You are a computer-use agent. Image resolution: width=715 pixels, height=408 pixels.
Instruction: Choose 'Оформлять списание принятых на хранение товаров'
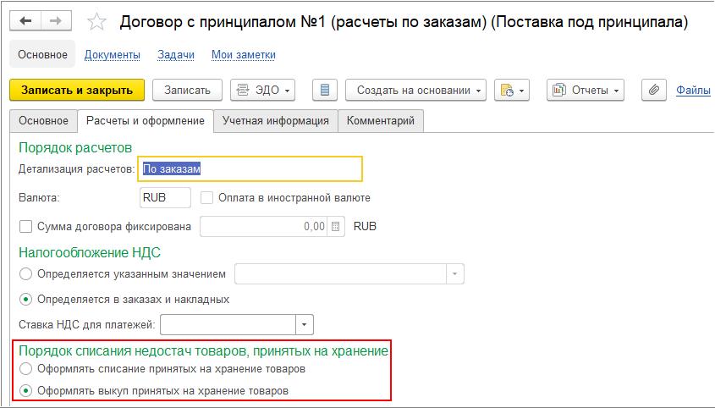[x=25, y=369]
